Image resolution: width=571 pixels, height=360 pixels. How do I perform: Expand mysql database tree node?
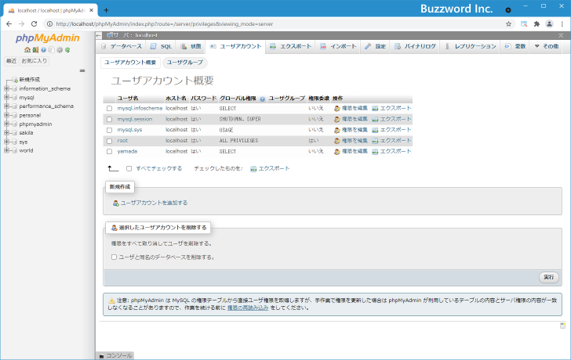(6, 97)
